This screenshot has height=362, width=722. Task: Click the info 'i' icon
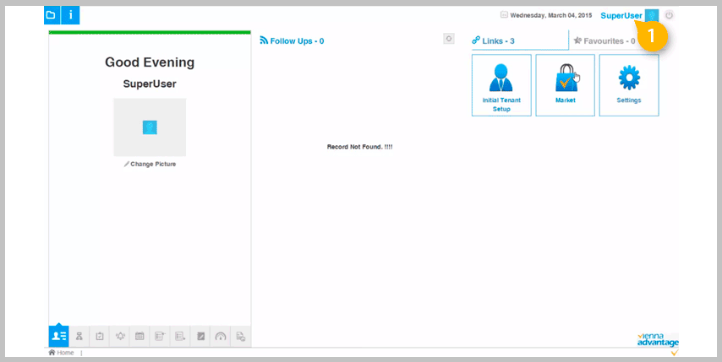pos(70,15)
